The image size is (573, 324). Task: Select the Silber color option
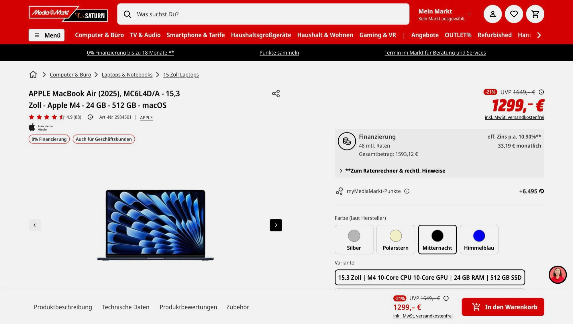point(354,240)
